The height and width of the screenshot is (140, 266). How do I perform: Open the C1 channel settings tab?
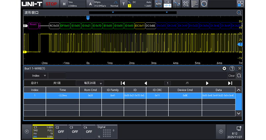coord(43,132)
